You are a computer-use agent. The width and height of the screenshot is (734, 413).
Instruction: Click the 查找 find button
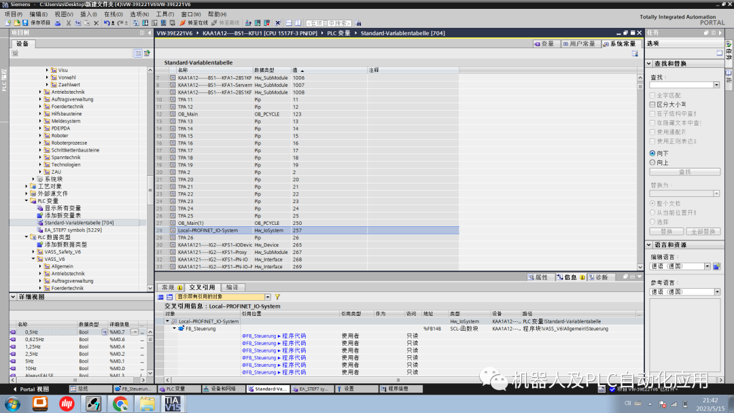[684, 172]
